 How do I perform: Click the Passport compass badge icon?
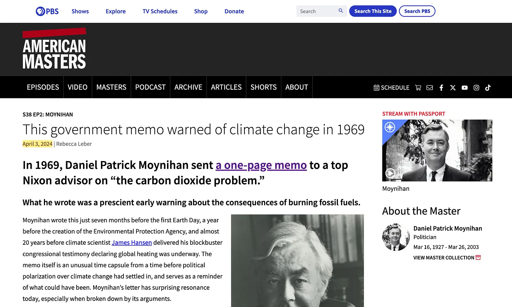(390, 127)
